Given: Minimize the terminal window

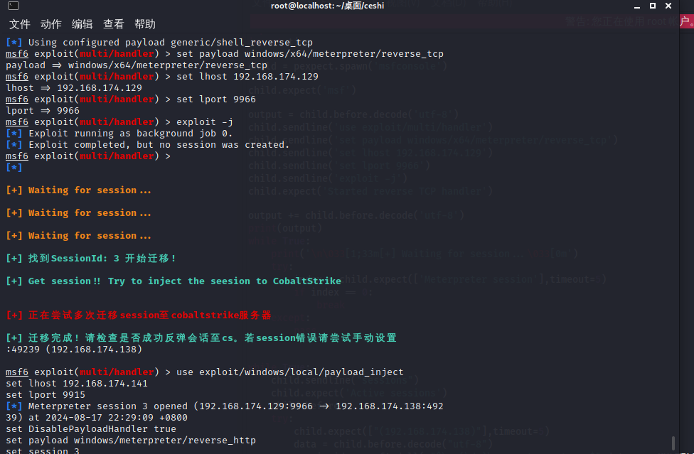Looking at the screenshot, I should coord(637,6).
